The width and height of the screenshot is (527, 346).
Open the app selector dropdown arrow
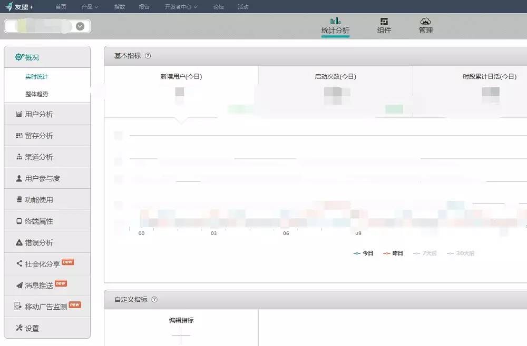[x=80, y=26]
